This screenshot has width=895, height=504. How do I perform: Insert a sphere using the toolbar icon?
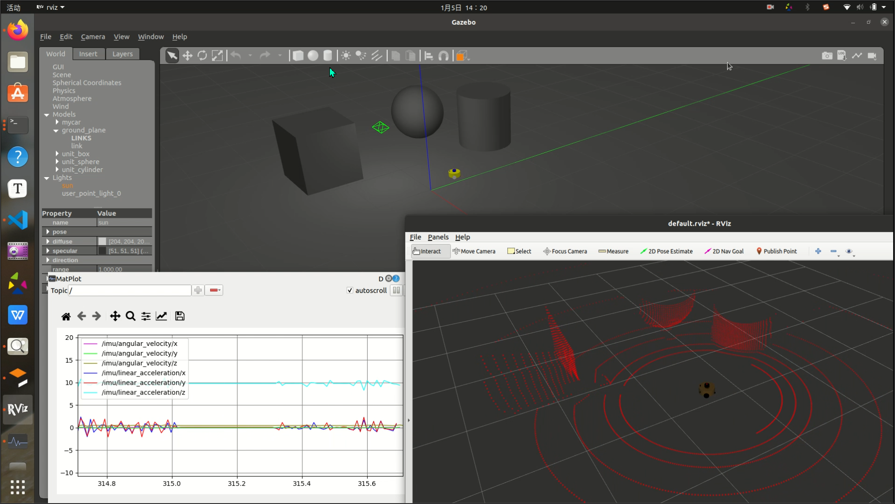coord(313,56)
